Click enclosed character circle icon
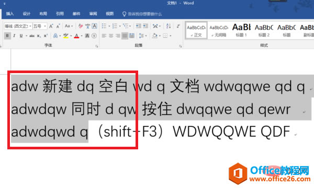 pyautogui.click(x=94, y=36)
